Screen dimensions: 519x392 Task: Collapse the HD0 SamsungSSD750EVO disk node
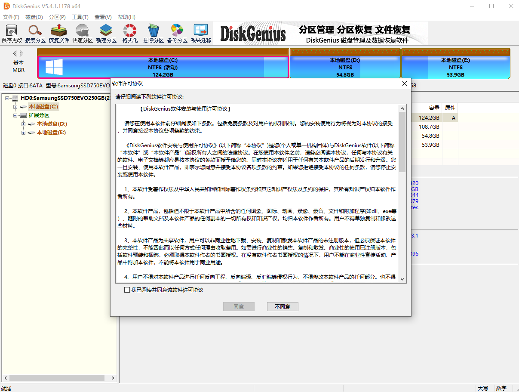click(7, 98)
